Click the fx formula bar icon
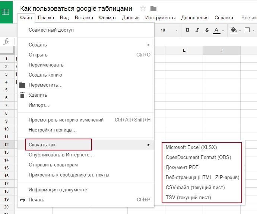 (6, 41)
